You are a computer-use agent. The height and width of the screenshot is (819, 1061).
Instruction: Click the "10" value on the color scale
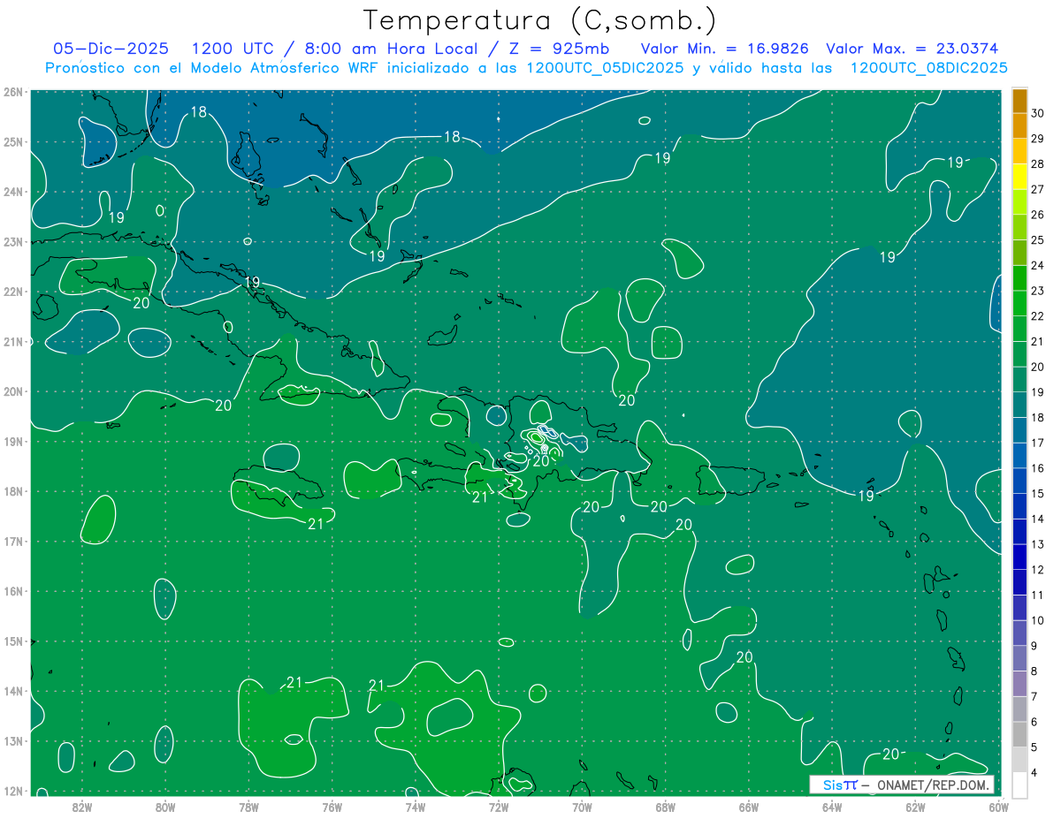click(1037, 620)
